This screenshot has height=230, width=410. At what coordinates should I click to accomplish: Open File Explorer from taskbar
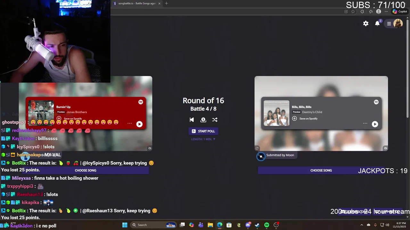coord(210,225)
